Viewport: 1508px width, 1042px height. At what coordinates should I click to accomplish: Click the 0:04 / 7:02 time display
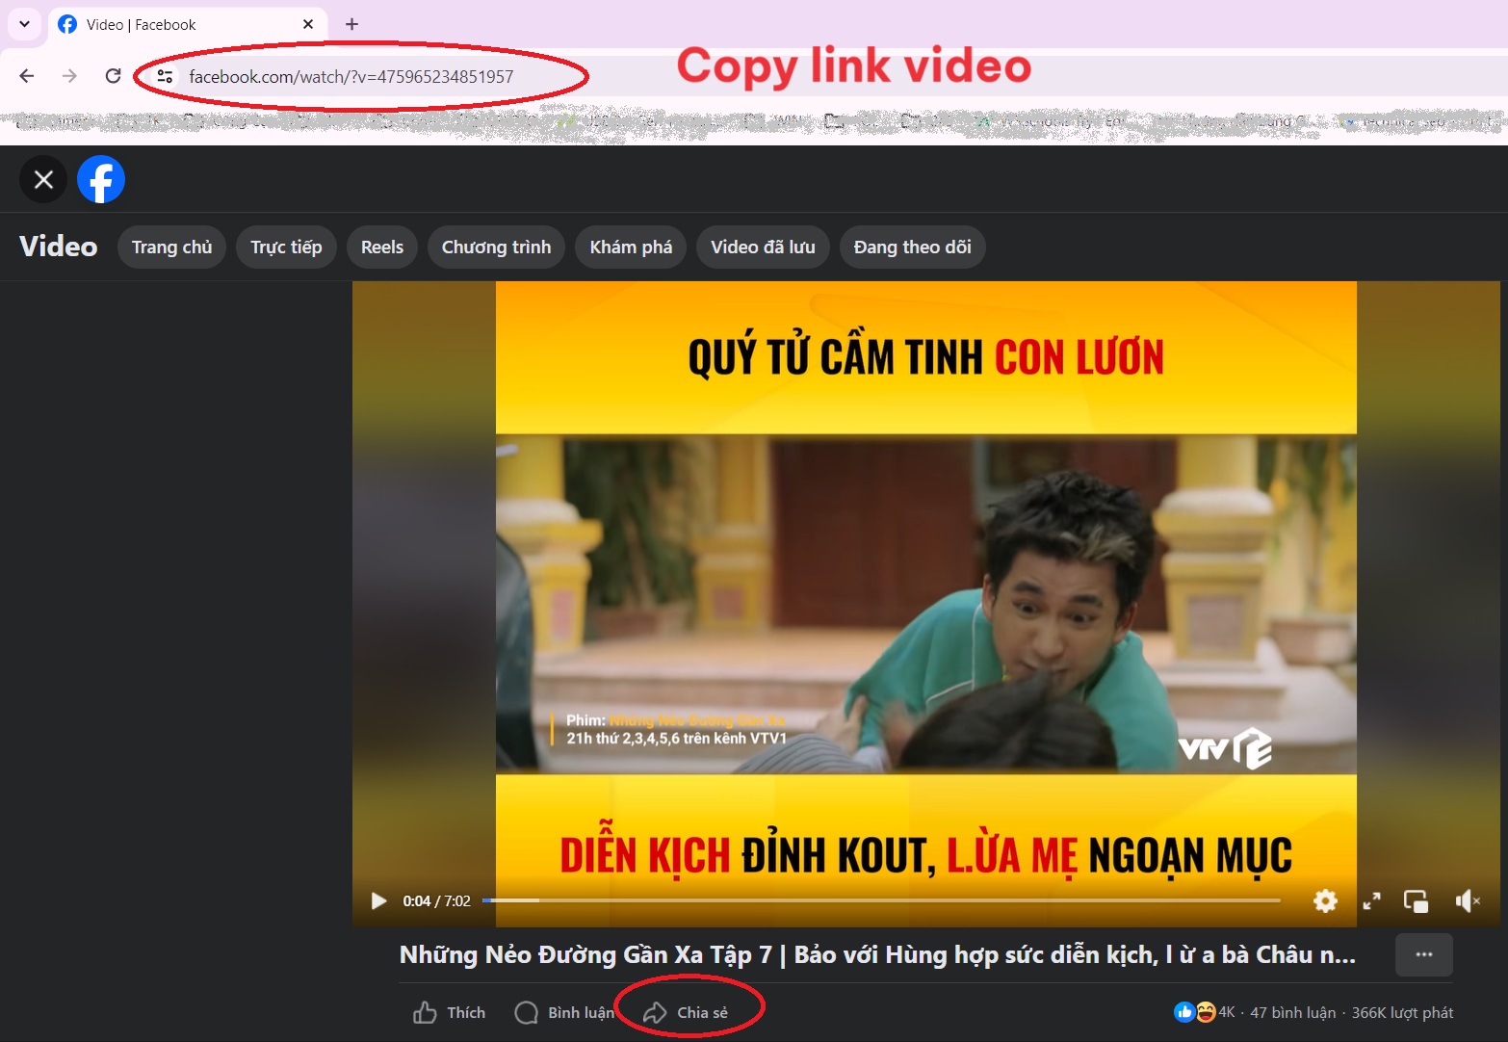pyautogui.click(x=436, y=900)
